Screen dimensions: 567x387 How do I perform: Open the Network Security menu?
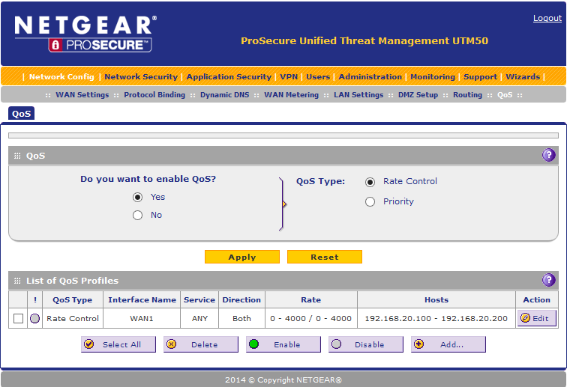pyautogui.click(x=141, y=76)
